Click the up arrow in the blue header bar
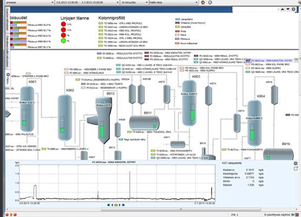The height and width of the screenshot is (217, 301). coord(283,9)
